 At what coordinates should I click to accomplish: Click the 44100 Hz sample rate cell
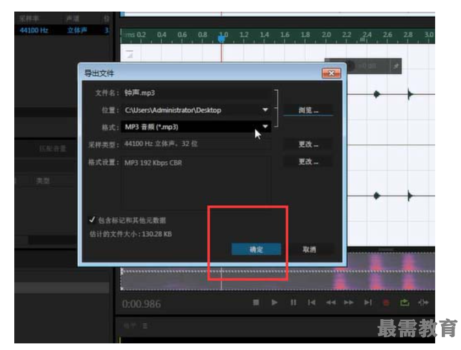pos(34,30)
